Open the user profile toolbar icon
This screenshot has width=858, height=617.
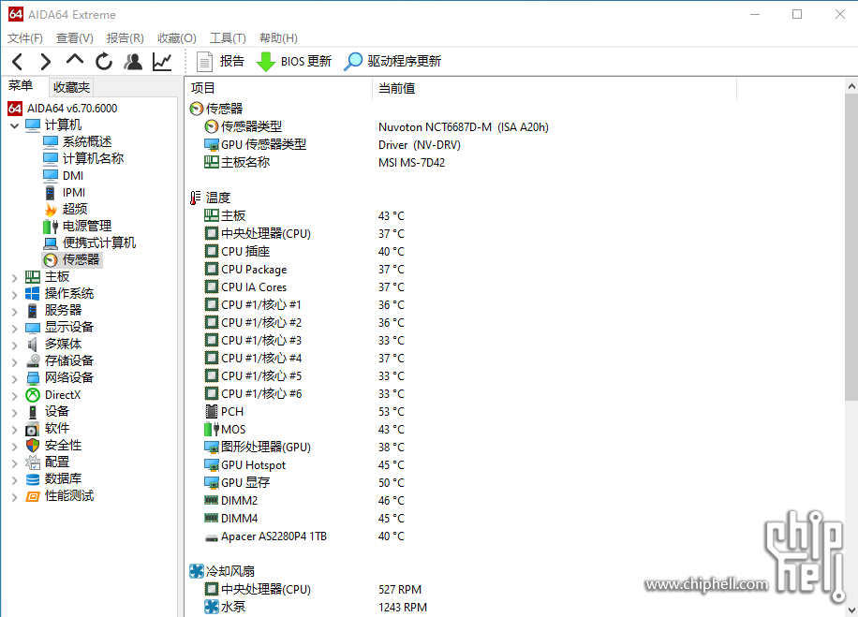point(133,62)
